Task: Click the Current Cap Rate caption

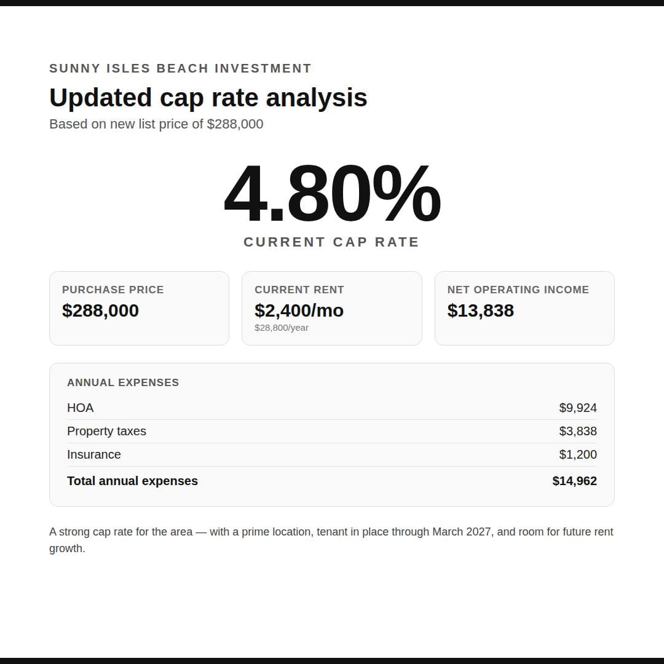Action: point(331,242)
